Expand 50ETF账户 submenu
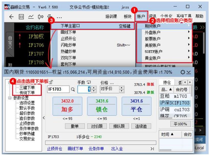 (x=164, y=52)
